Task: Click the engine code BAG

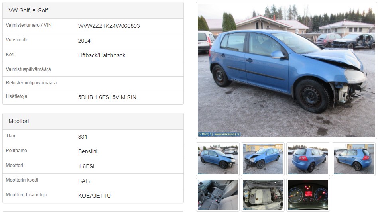Action: click(84, 181)
